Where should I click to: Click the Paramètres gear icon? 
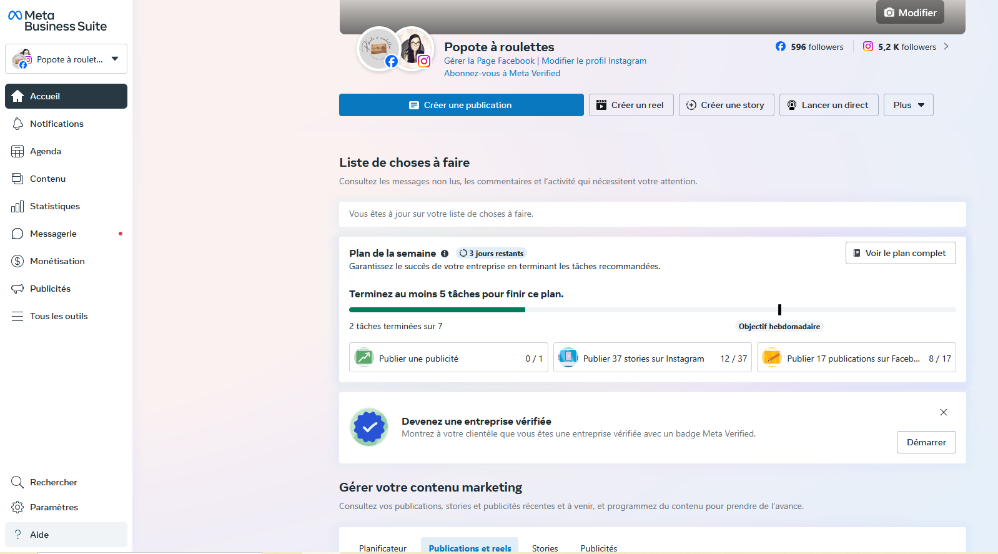pyautogui.click(x=17, y=507)
